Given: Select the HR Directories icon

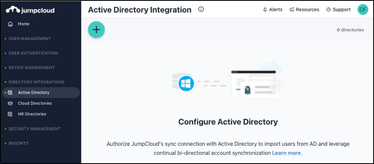Looking at the screenshot, I should tap(11, 114).
